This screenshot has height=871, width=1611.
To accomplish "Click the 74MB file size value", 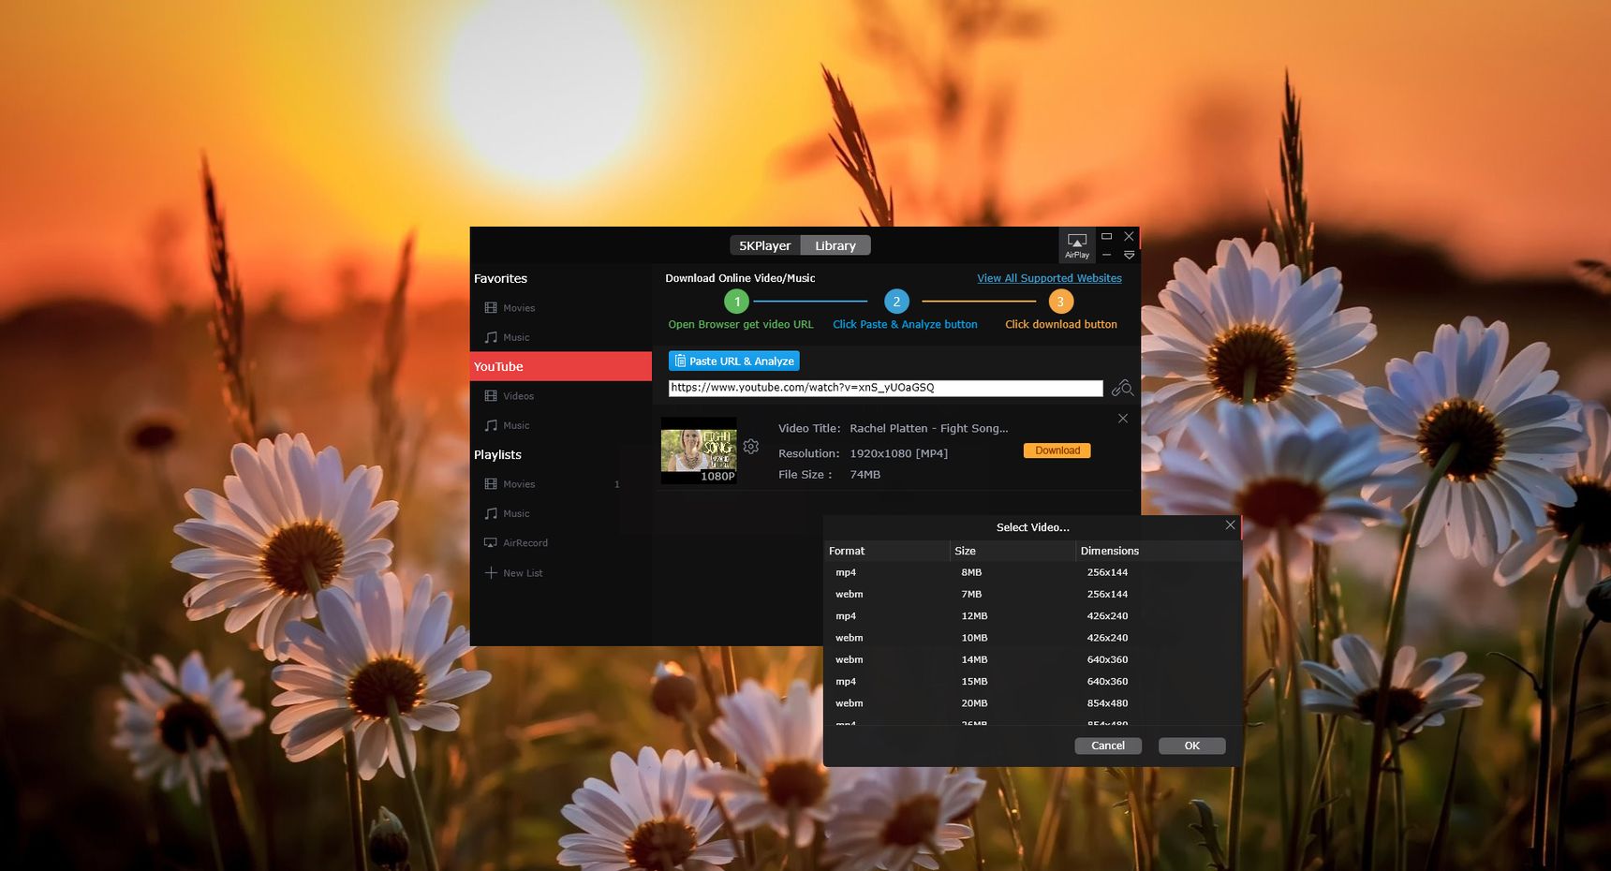I will click(x=865, y=475).
